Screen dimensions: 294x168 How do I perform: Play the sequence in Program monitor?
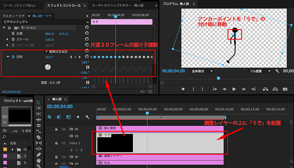pos(234,89)
